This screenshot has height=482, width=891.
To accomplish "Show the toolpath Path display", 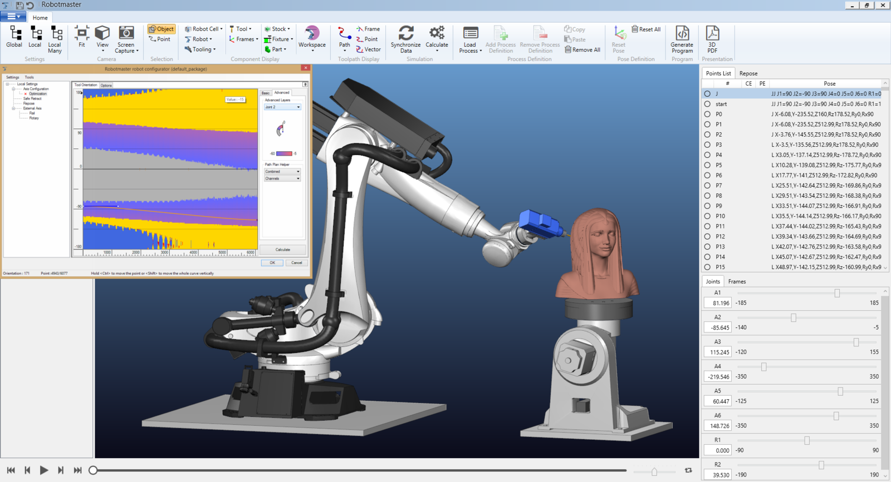I will (x=345, y=39).
